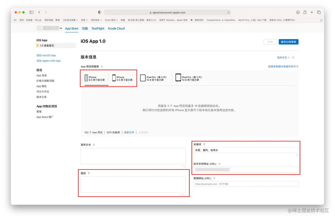Viewport: 335px width, 219px height.
Task: Open the 繁 - 教育百科 bookmark
Action: pyautogui.click(x=197, y=20)
